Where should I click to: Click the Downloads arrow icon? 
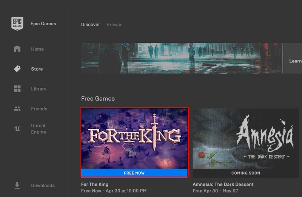17,185
